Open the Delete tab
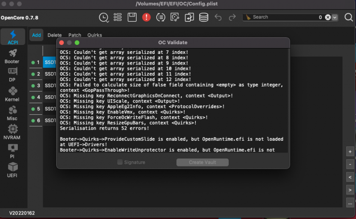This screenshot has height=219, width=356. tap(55, 35)
